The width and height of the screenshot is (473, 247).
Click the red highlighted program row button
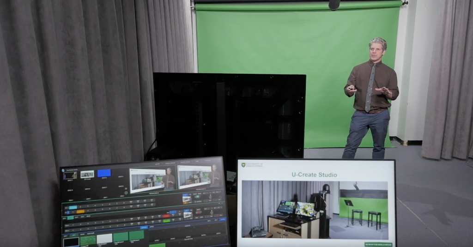point(166,216)
